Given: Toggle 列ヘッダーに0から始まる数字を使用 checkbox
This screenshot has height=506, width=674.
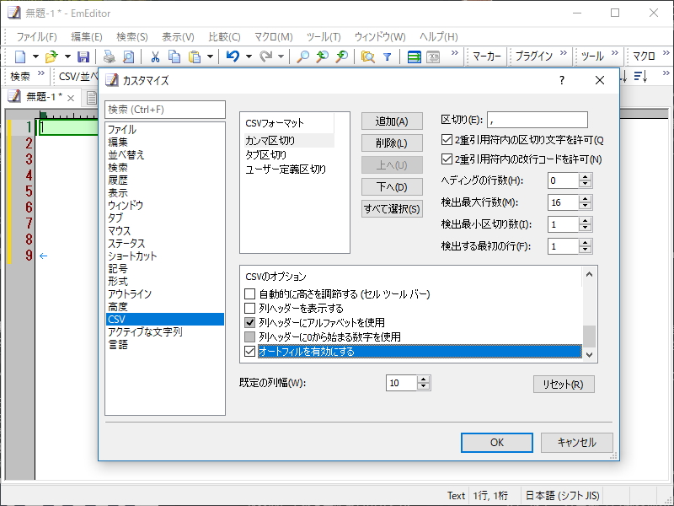Looking at the screenshot, I should coord(249,336).
